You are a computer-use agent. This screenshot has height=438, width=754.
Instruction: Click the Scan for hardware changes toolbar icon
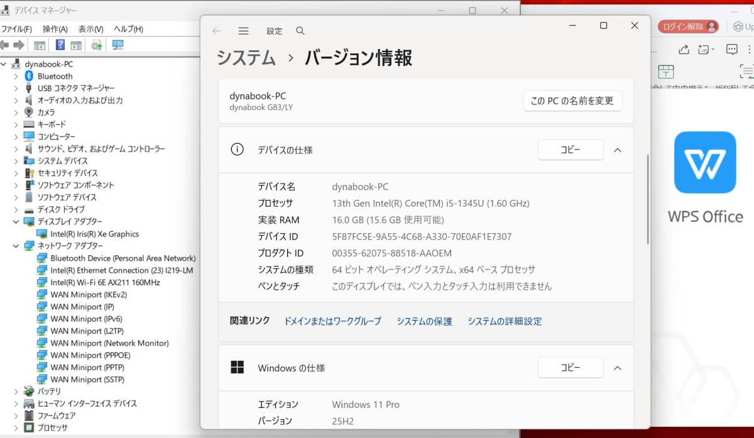coord(96,45)
